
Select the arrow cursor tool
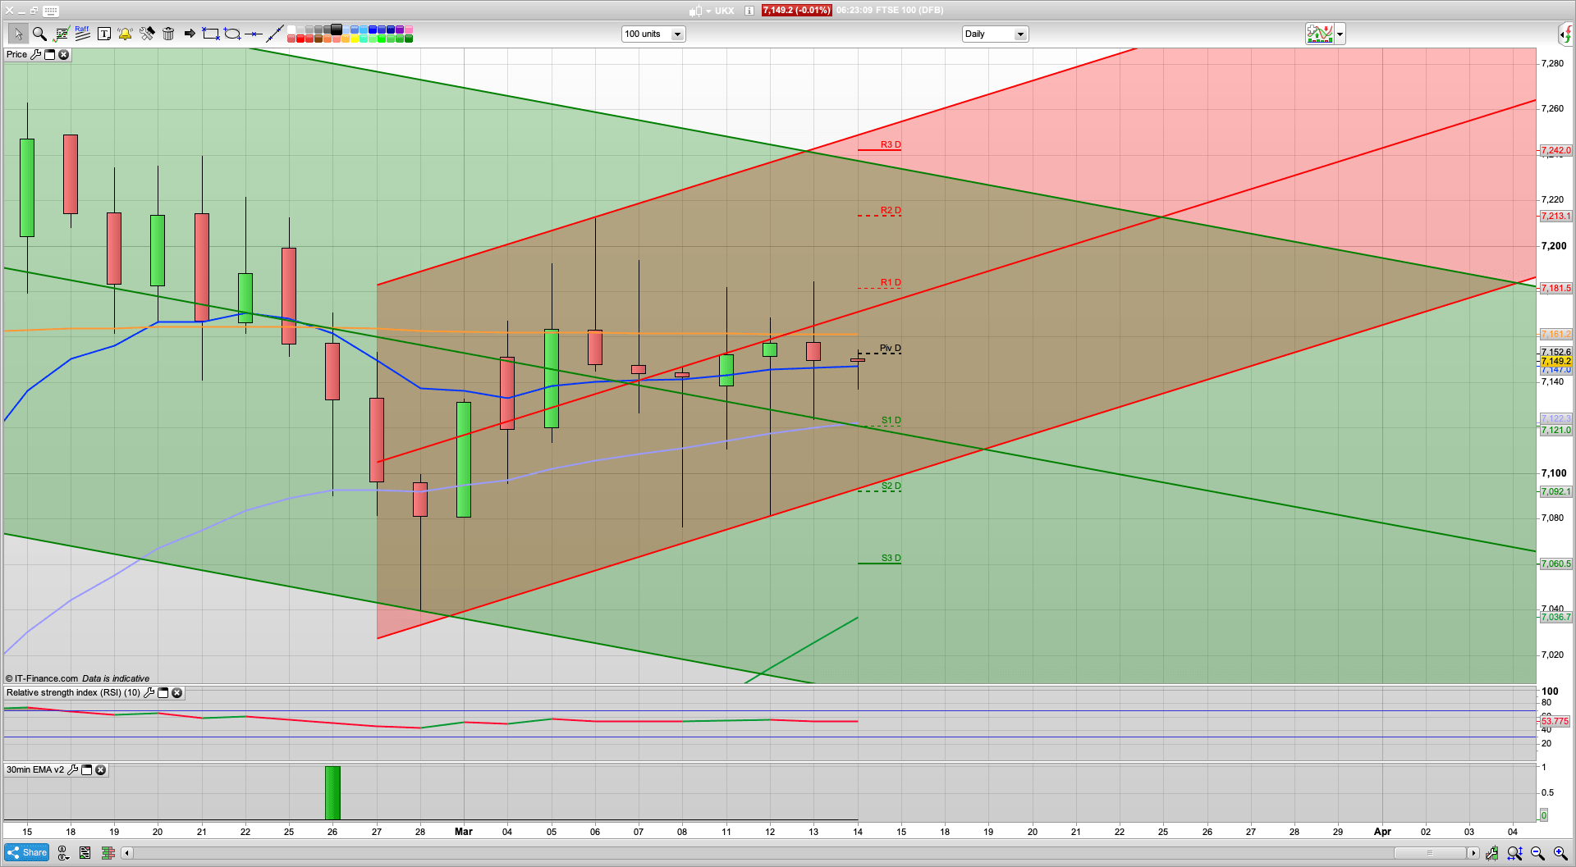[17, 34]
